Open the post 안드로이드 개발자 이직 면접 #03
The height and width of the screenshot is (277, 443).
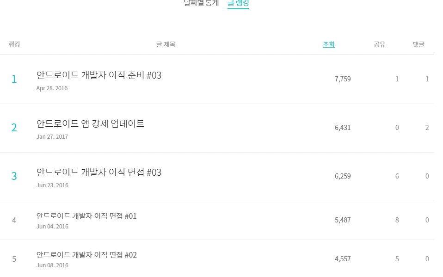click(x=98, y=172)
